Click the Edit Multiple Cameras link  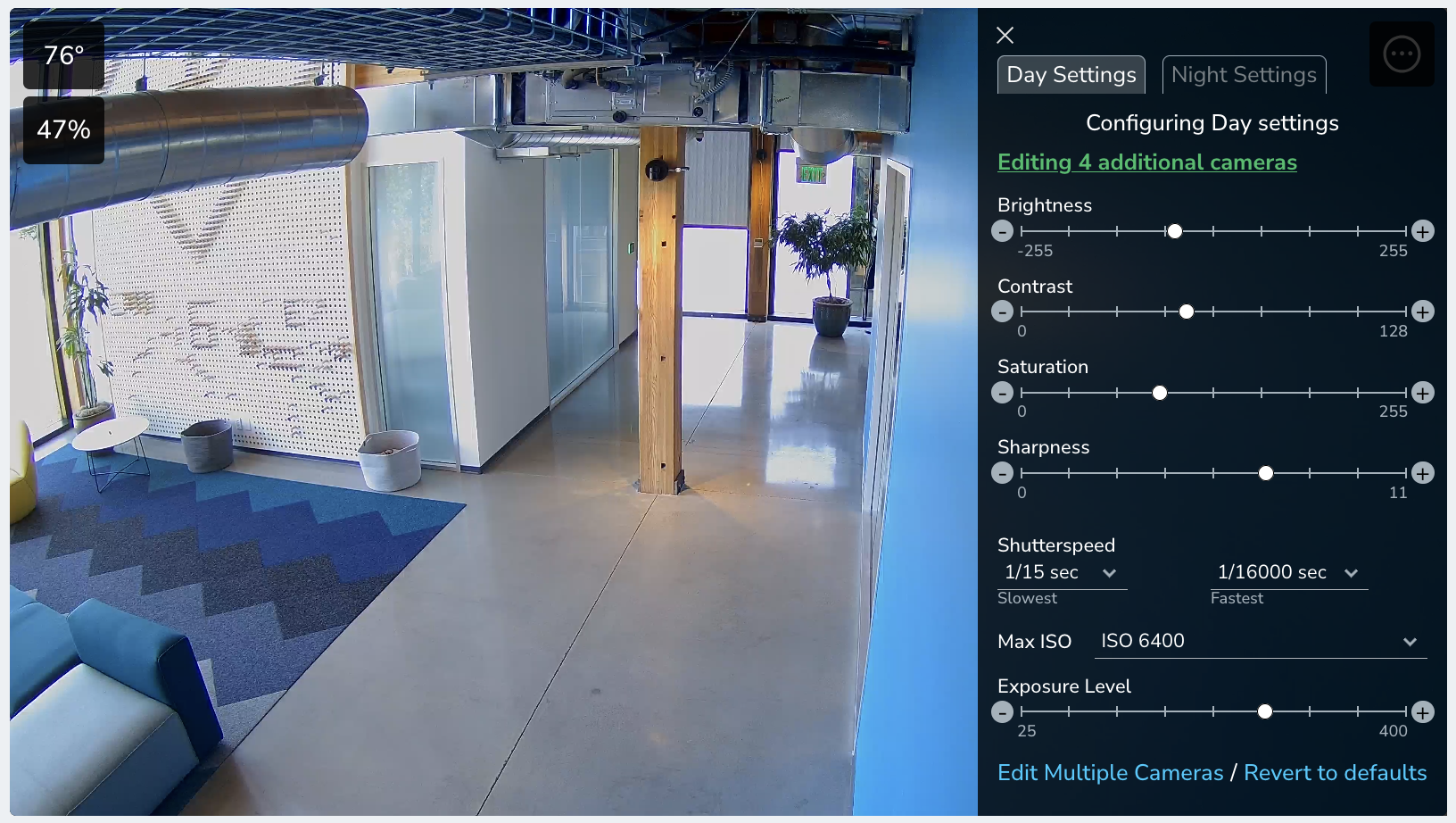1111,773
